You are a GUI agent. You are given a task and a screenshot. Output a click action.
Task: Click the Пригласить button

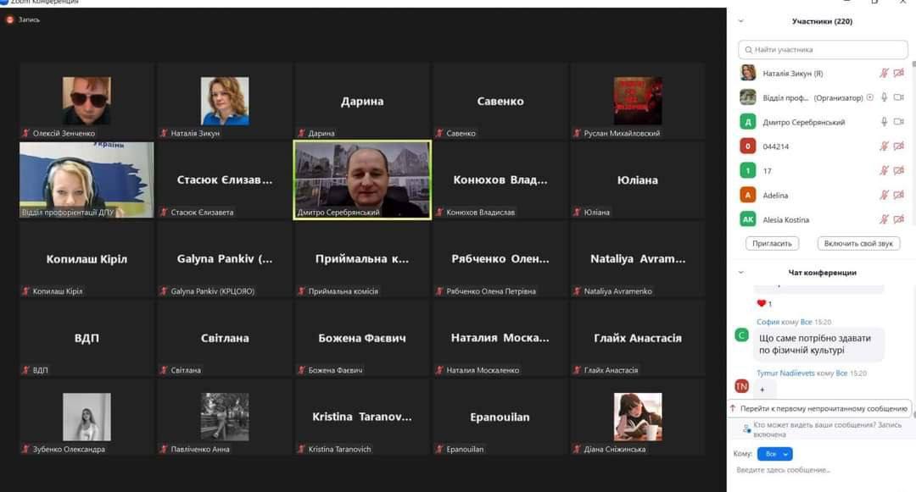click(x=772, y=244)
